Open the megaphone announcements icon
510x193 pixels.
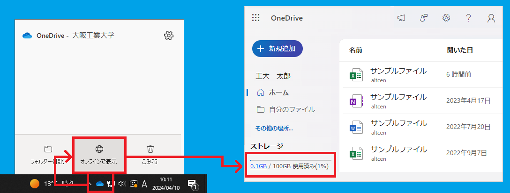(401, 18)
